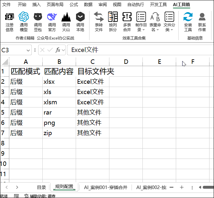Viewport: 214px width, 198px height.
Task: Launch the 调用豆包 AI tool
Action: (38, 21)
